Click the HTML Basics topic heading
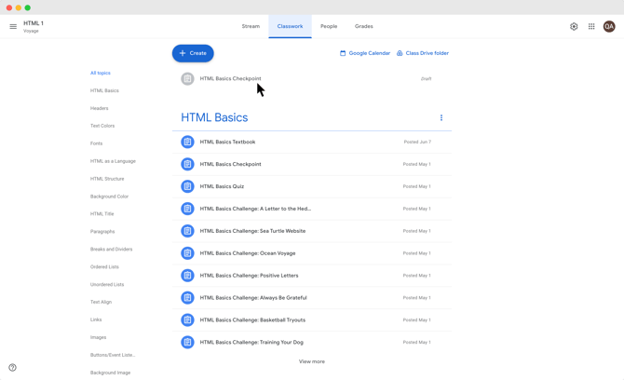Screen dimensions: 624x380 tap(214, 118)
